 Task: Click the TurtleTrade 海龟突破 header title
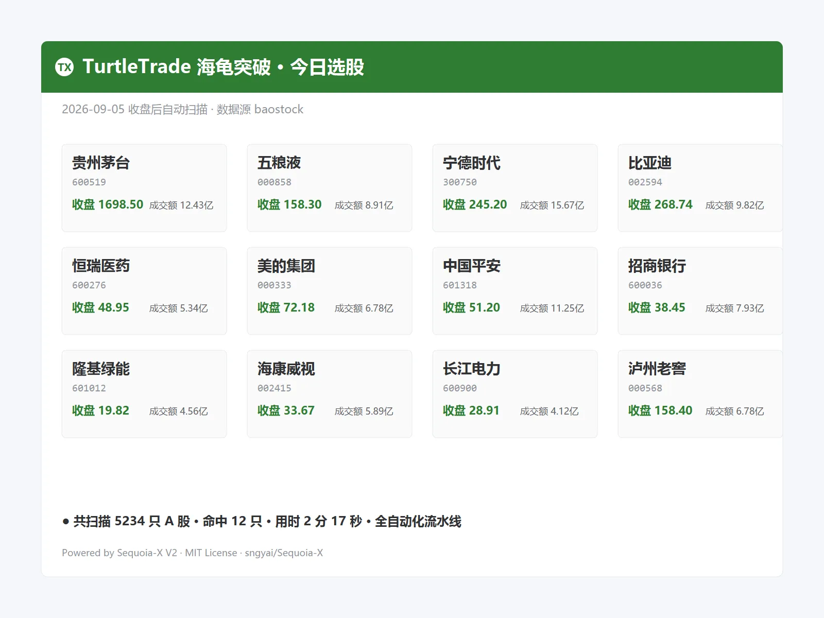click(223, 67)
